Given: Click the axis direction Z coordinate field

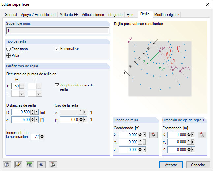Looking at the screenshot, I should click(x=177, y=150).
